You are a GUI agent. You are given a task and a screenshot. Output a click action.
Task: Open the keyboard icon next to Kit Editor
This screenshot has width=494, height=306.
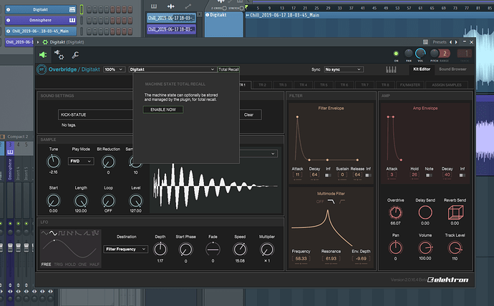(x=391, y=69)
